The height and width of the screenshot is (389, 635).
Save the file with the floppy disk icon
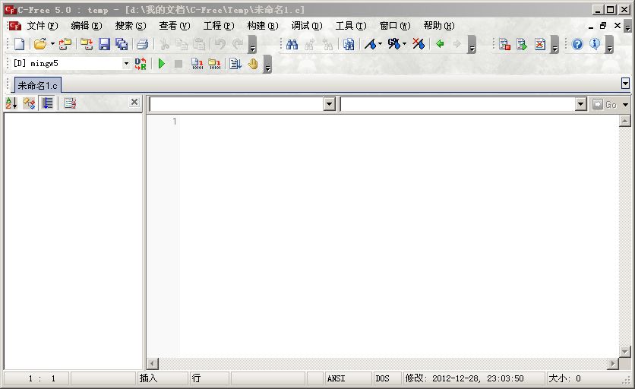105,44
